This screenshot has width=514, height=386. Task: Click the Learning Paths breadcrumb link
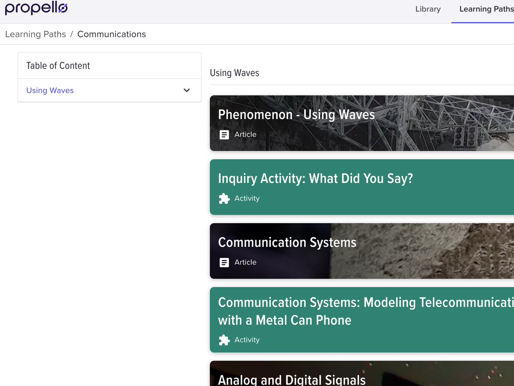(x=35, y=34)
